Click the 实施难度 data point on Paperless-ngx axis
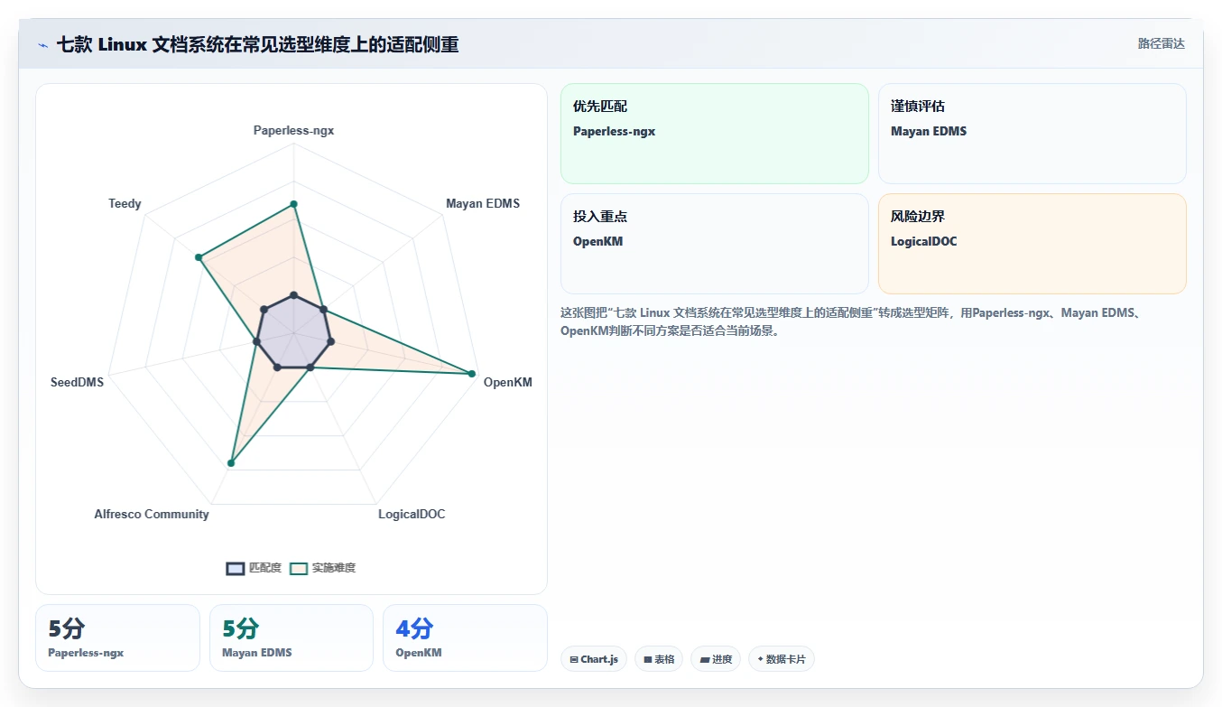1222x707 pixels. click(x=293, y=204)
